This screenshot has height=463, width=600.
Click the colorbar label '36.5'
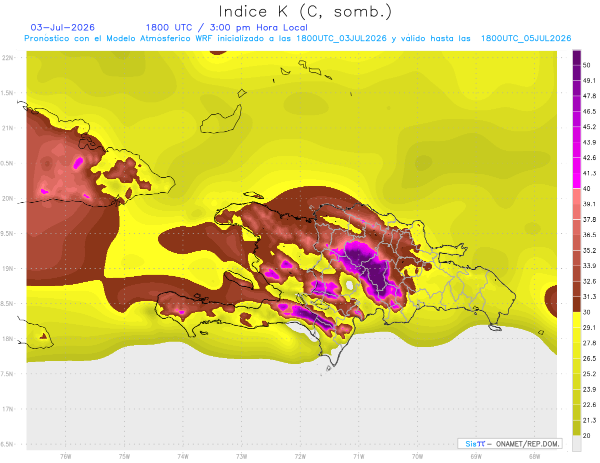[x=589, y=235]
